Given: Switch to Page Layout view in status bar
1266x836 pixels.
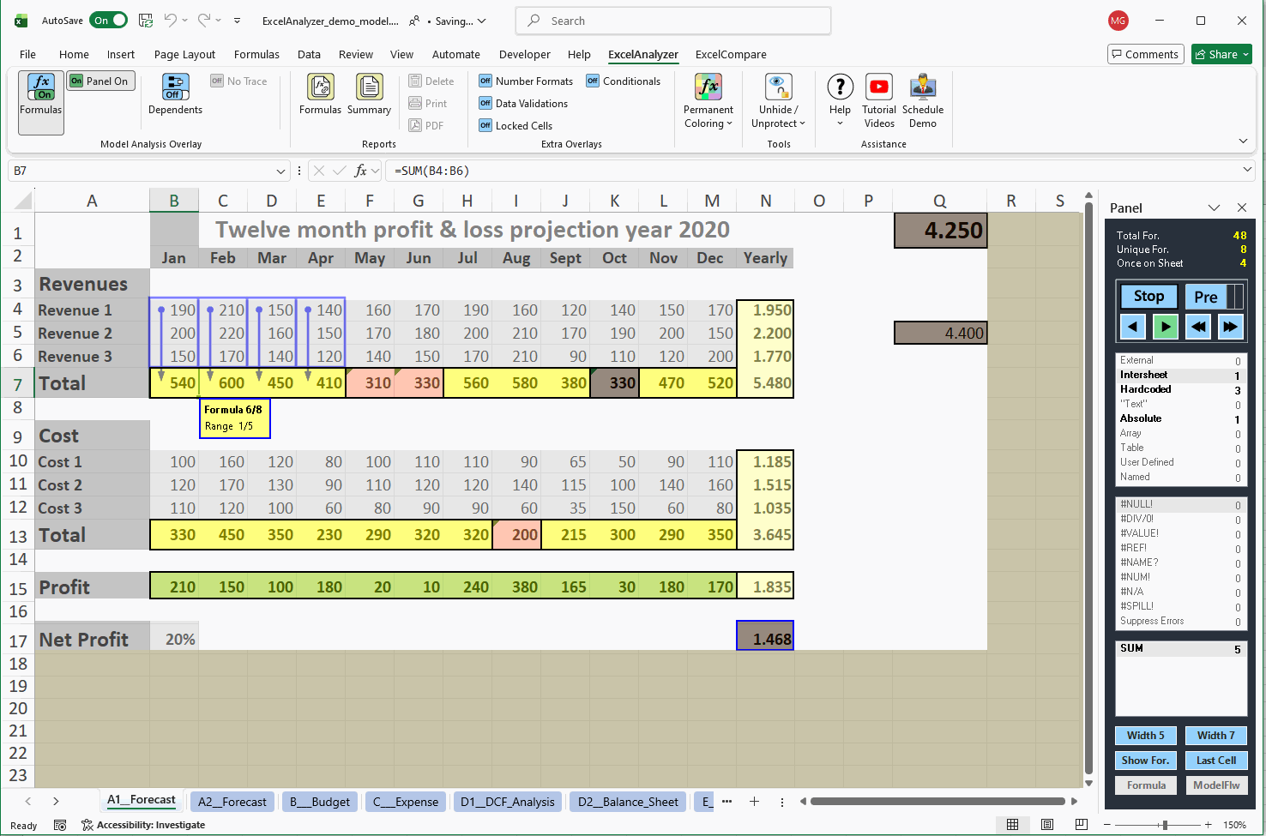Looking at the screenshot, I should [1047, 825].
